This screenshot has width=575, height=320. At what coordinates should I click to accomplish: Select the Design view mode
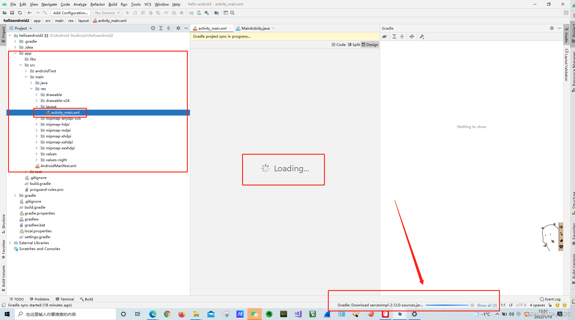pyautogui.click(x=370, y=44)
